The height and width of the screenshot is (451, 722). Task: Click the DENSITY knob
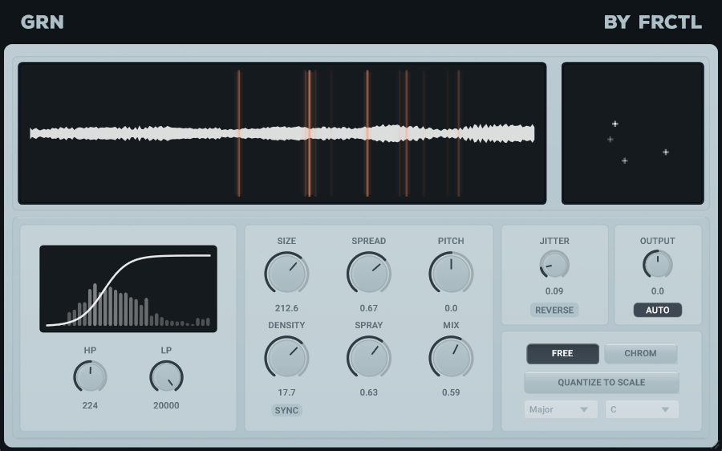click(x=286, y=358)
